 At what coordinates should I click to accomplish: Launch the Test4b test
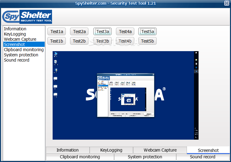click(125, 41)
